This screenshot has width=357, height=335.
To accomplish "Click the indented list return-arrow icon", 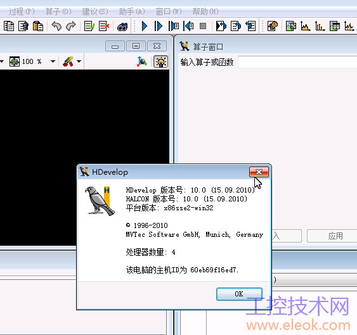I will click(x=250, y=26).
